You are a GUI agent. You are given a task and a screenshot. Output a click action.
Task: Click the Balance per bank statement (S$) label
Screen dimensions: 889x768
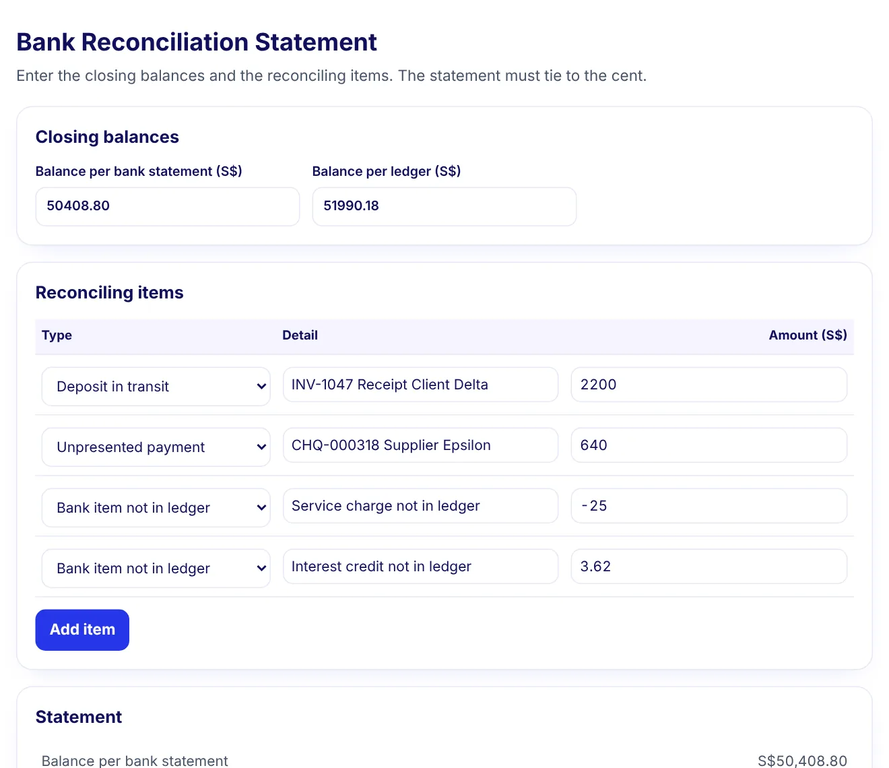139,171
